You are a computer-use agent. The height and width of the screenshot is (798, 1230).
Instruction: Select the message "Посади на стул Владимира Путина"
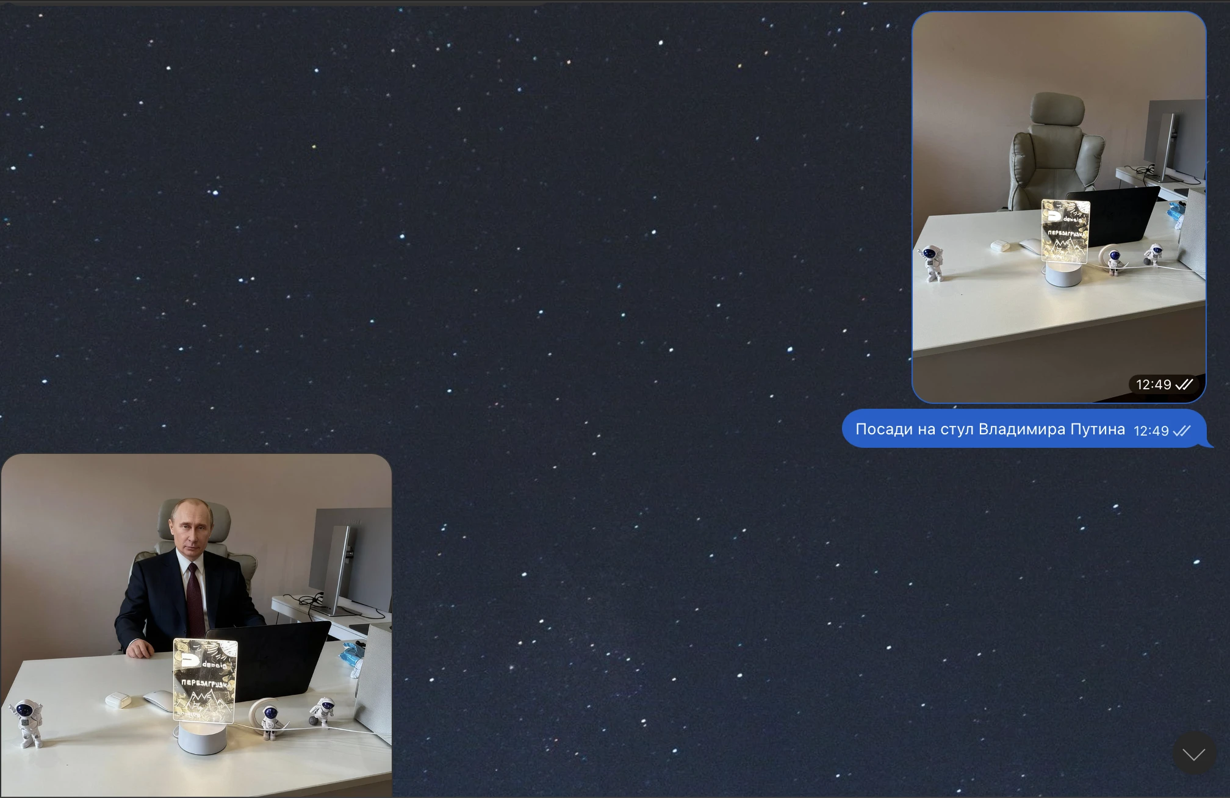click(x=990, y=430)
